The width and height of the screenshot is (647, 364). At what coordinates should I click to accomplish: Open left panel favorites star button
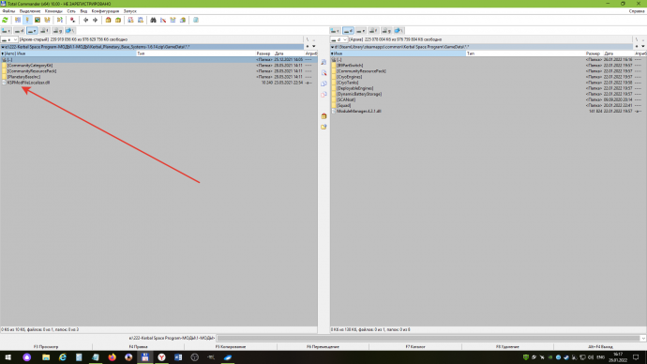coord(308,47)
